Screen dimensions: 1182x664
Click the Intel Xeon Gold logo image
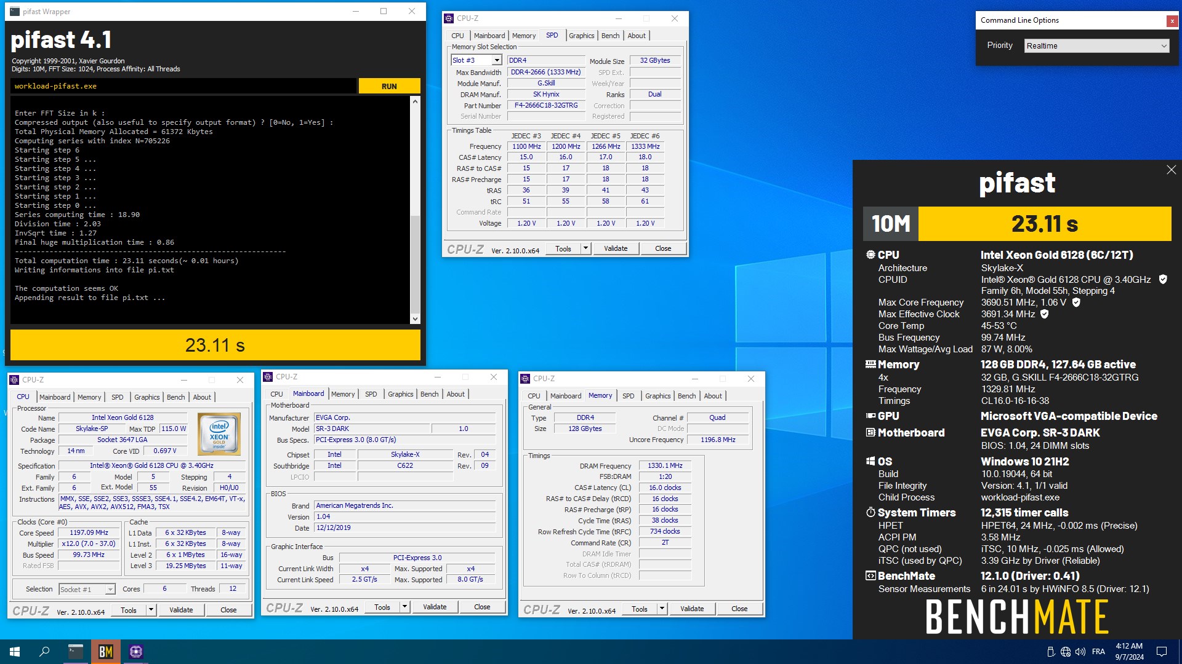coord(219,434)
